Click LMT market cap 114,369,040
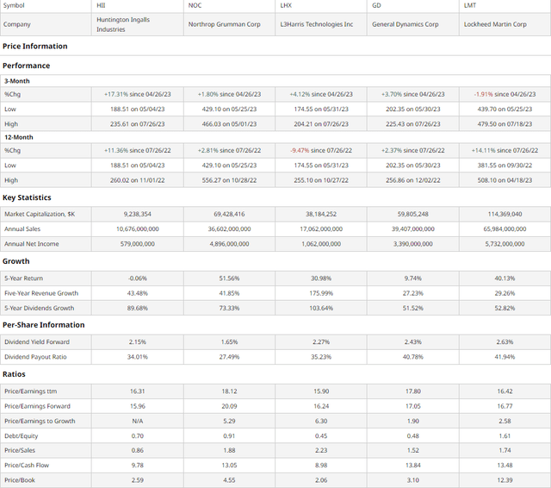Image resolution: width=551 pixels, height=488 pixels. (x=505, y=214)
